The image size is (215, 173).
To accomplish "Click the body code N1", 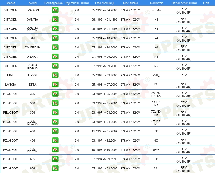I will pyautogui.click(x=156, y=57).
